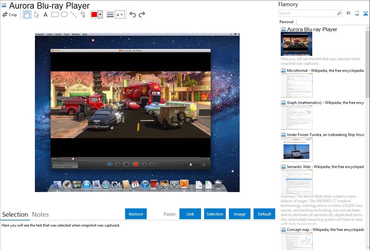Undo the last edit
The width and height of the screenshot is (370, 250).
(x=132, y=14)
